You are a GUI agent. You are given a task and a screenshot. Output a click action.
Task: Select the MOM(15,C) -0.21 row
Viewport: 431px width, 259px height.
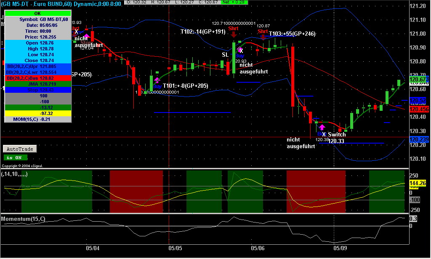[x=38, y=120]
